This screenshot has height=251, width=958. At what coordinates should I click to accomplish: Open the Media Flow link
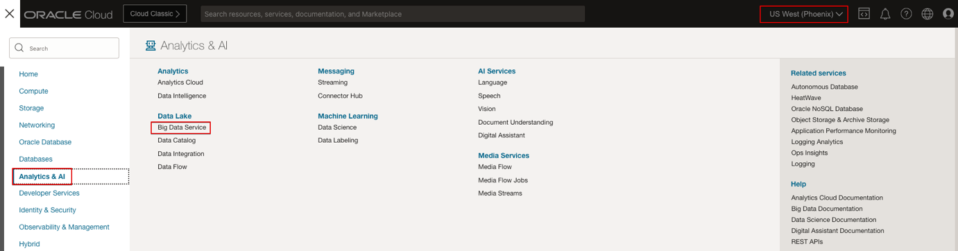[x=495, y=167]
